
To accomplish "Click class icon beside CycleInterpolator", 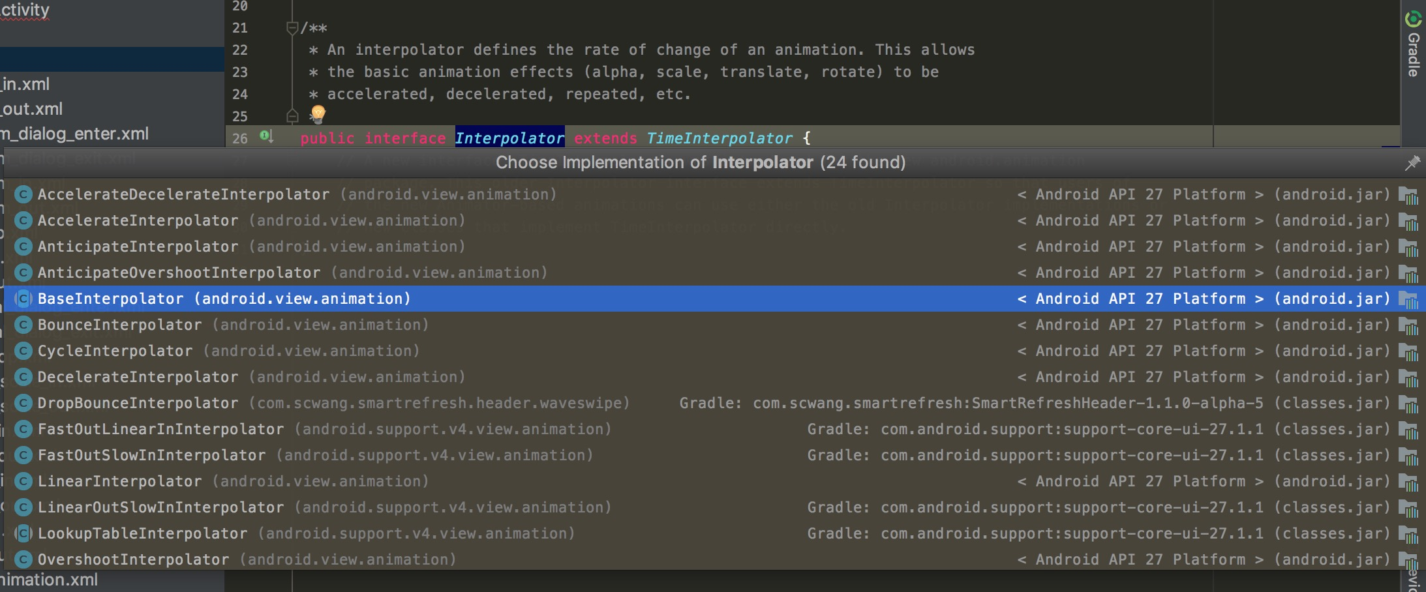I will click(23, 351).
